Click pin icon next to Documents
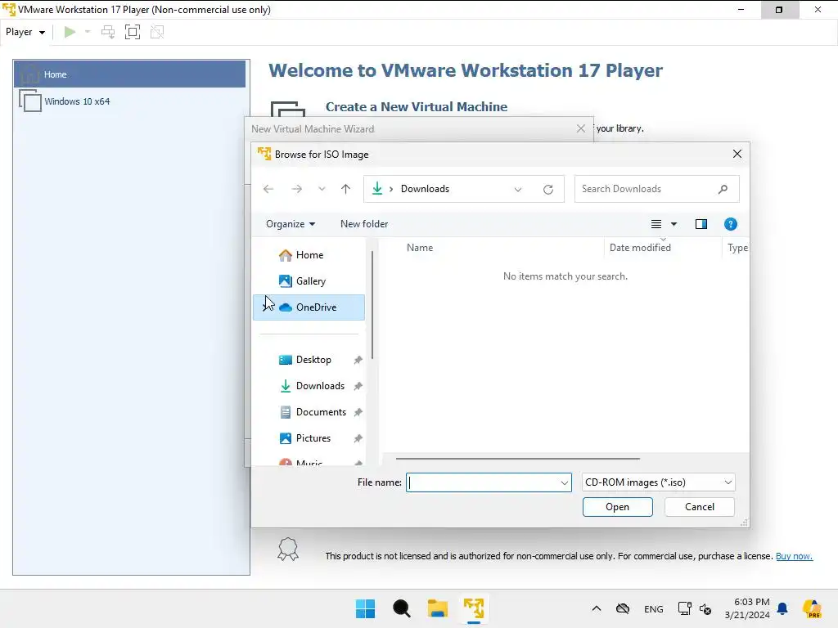The width and height of the screenshot is (838, 628). coord(358,412)
